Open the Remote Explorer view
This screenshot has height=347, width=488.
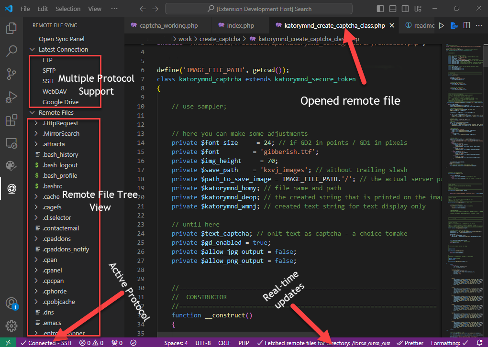tap(11, 143)
